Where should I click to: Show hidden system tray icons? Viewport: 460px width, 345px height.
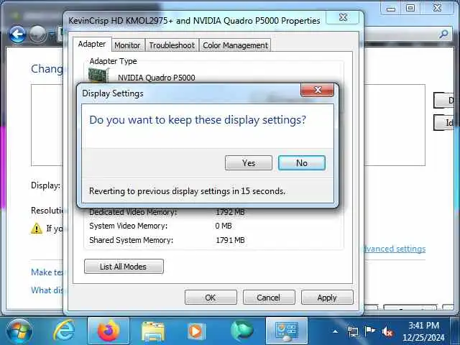pos(336,331)
